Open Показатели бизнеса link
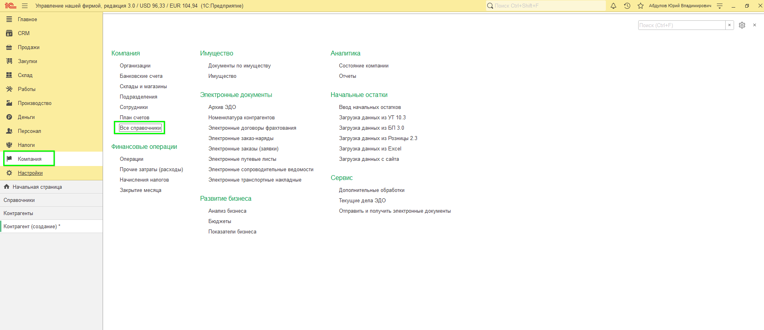 pos(232,231)
